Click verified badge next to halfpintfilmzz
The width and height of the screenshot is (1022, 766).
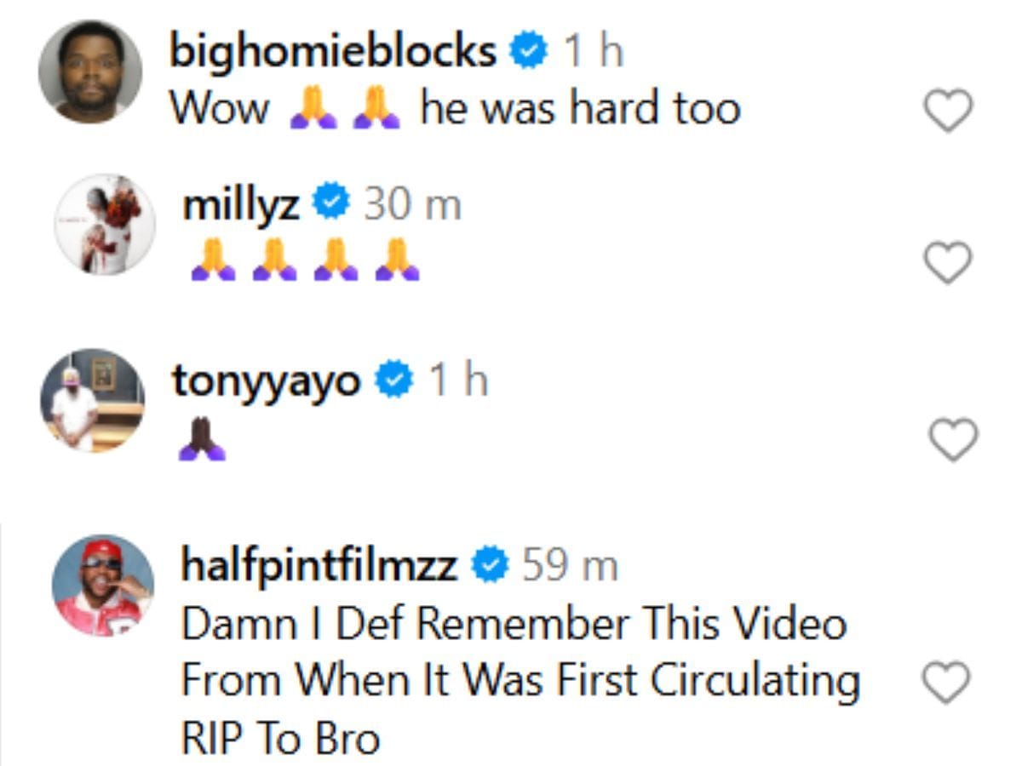coord(490,563)
